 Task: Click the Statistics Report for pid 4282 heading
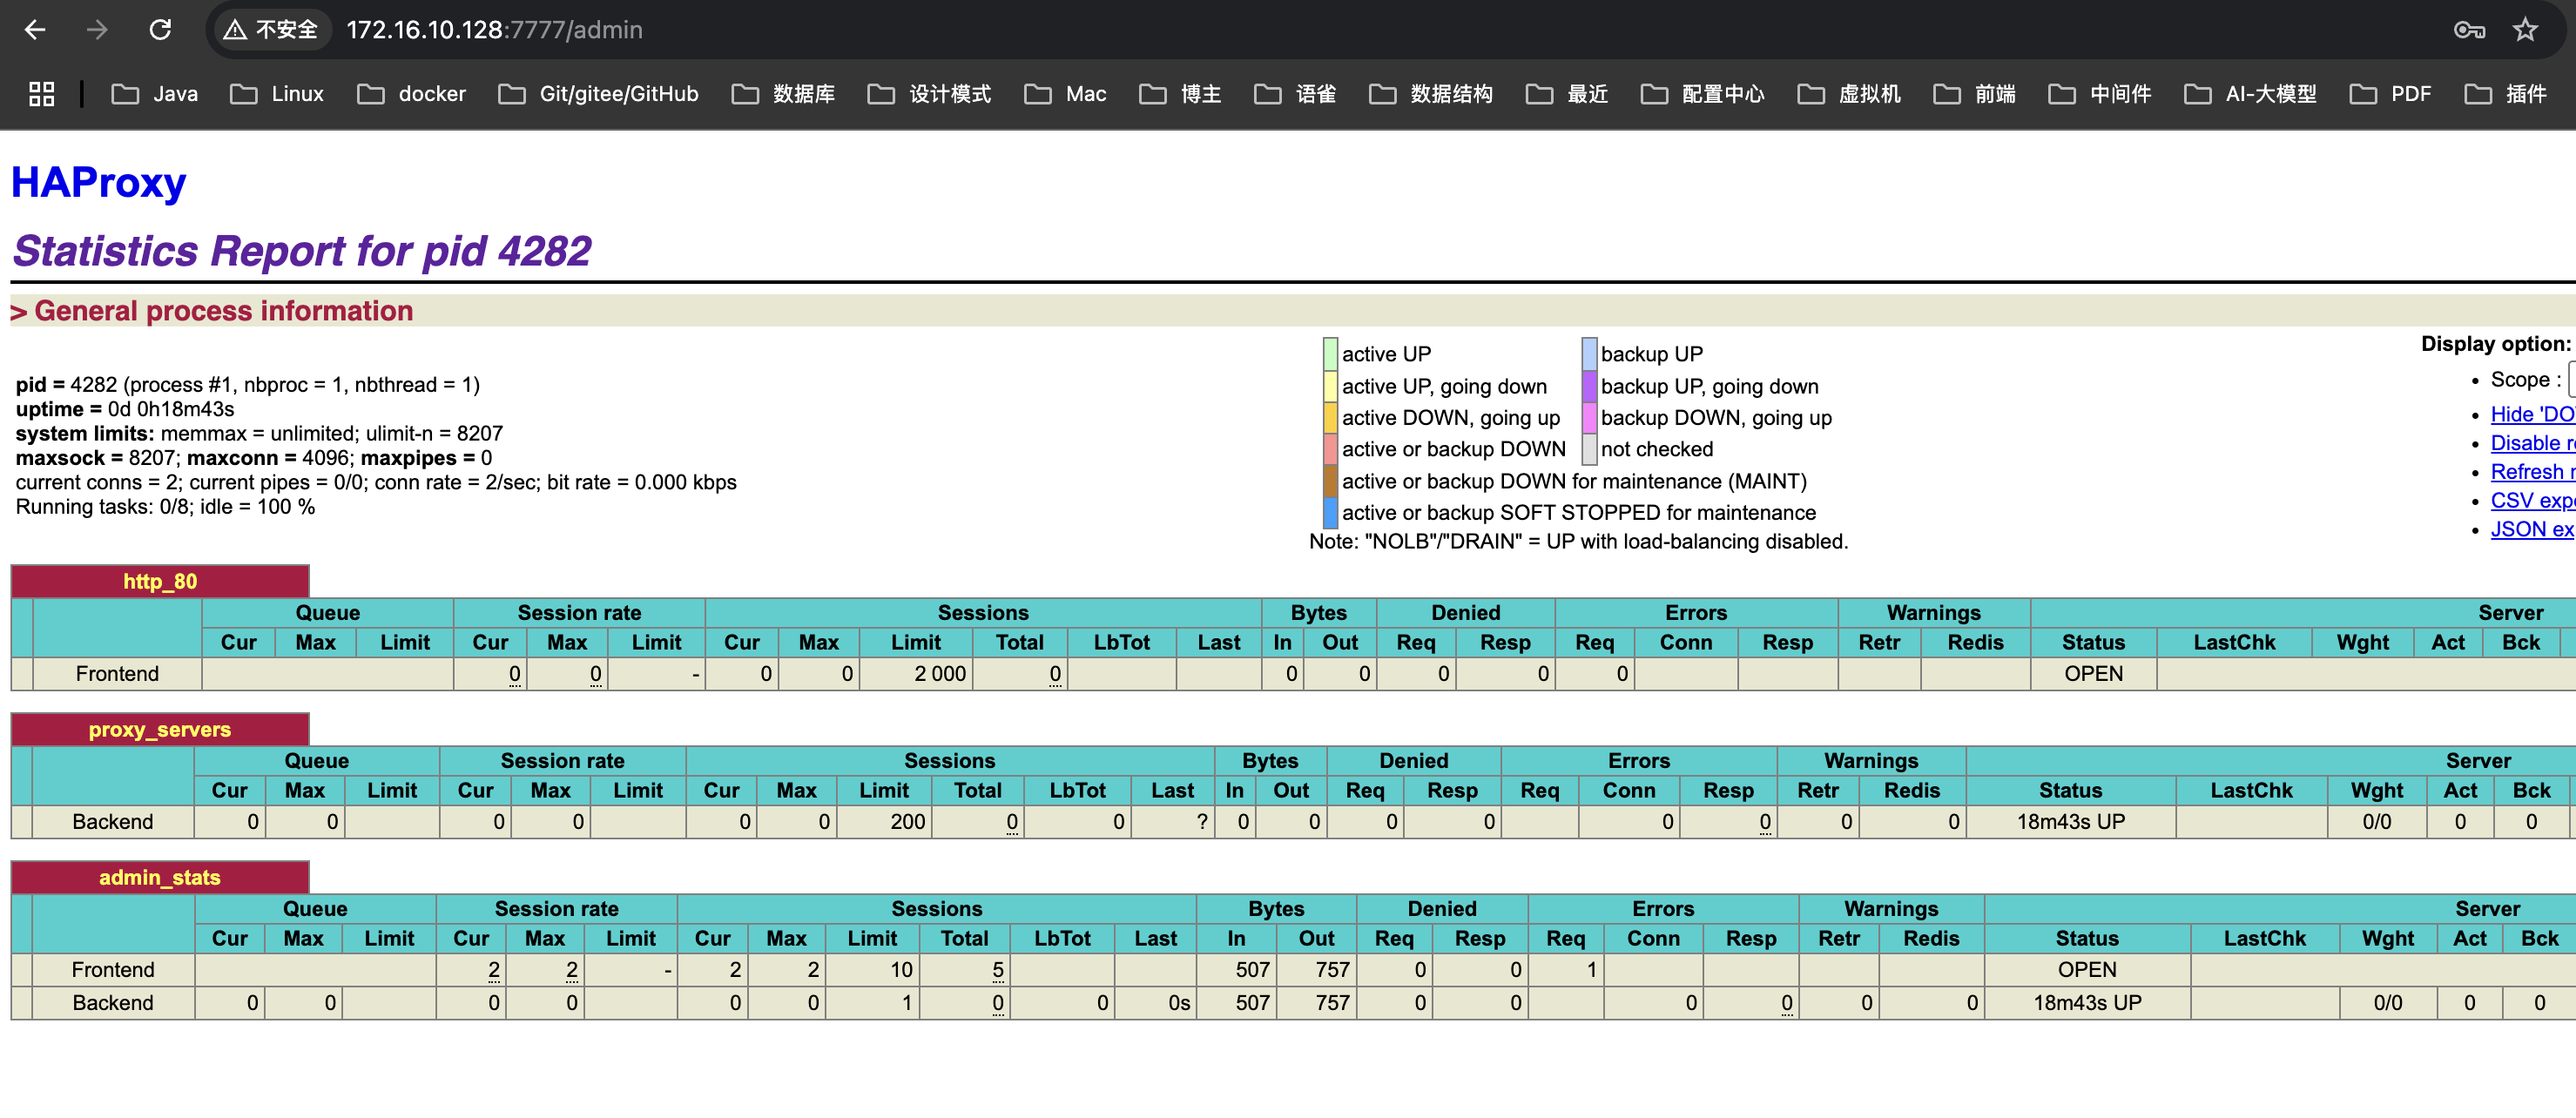tap(301, 251)
